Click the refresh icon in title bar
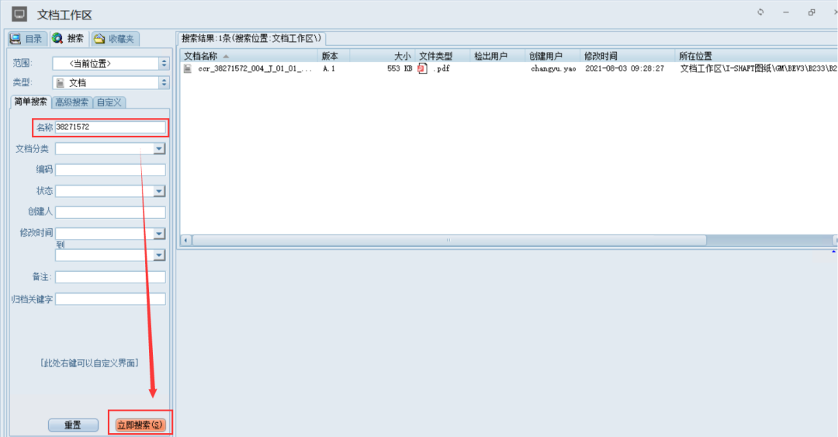The height and width of the screenshot is (437, 838). [x=760, y=12]
